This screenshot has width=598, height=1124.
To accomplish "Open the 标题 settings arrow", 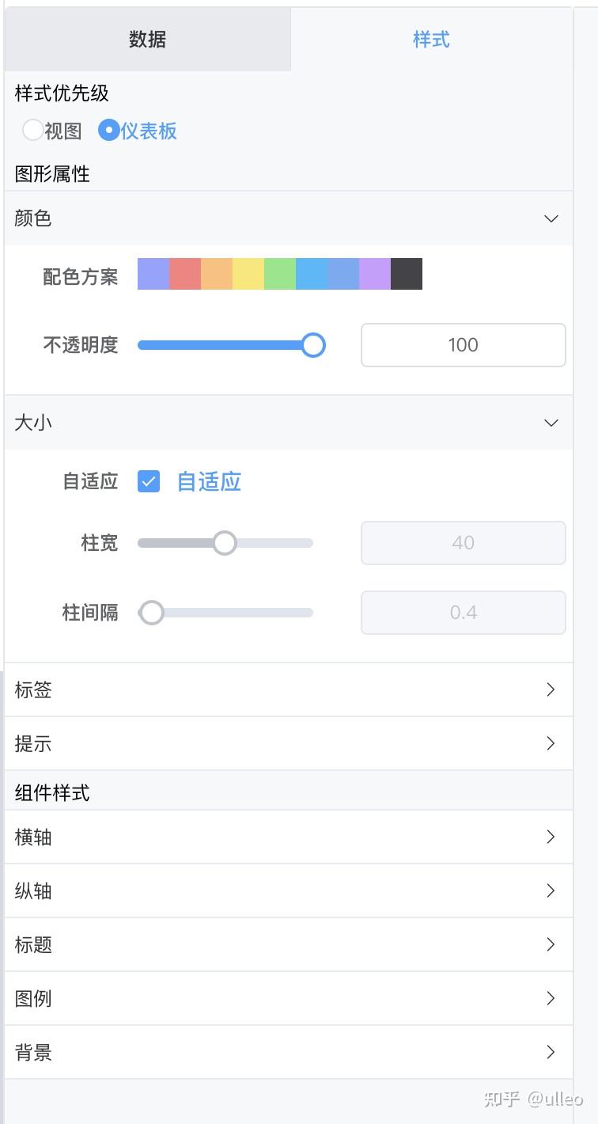I will [x=551, y=944].
